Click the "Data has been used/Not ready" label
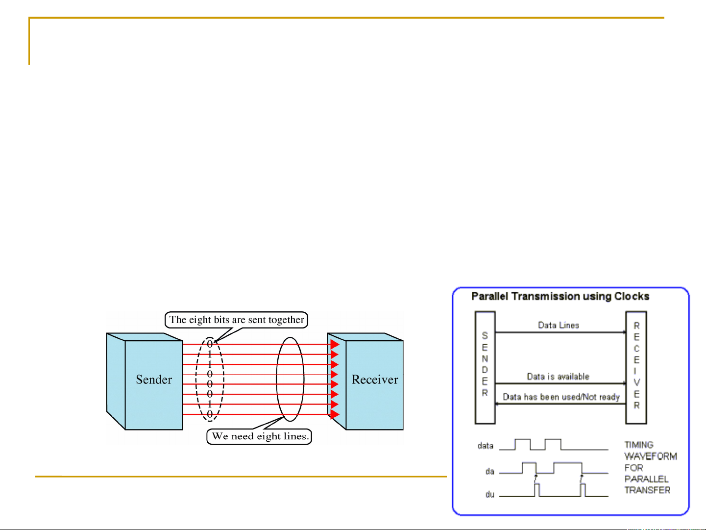 pyautogui.click(x=561, y=397)
